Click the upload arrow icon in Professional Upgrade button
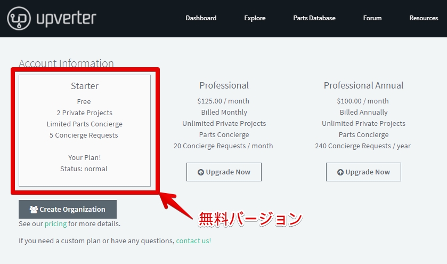 tap(201, 172)
